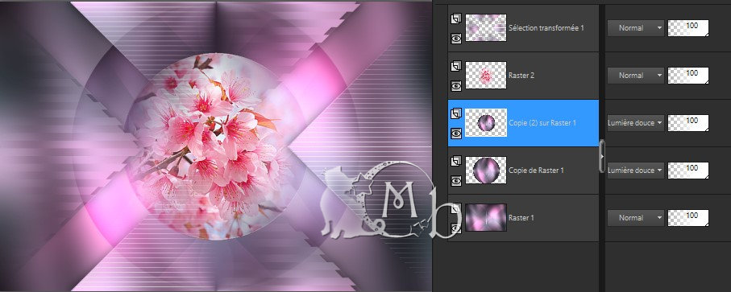Click opacity field of Copie (2) sur Raster 1
The image size is (731, 292).
click(x=688, y=123)
